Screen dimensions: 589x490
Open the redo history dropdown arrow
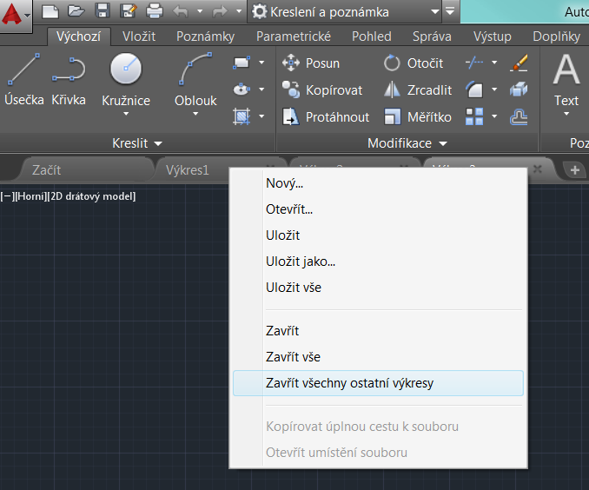click(x=239, y=11)
